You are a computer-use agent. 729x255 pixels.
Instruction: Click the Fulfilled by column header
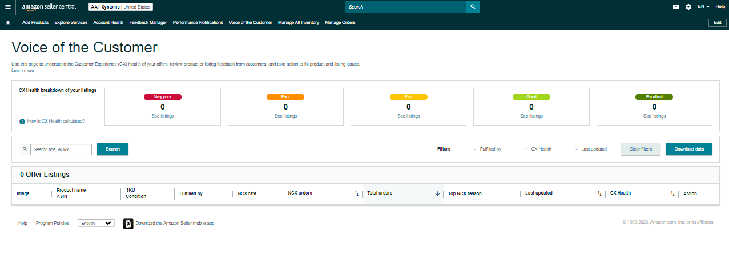[x=191, y=193]
